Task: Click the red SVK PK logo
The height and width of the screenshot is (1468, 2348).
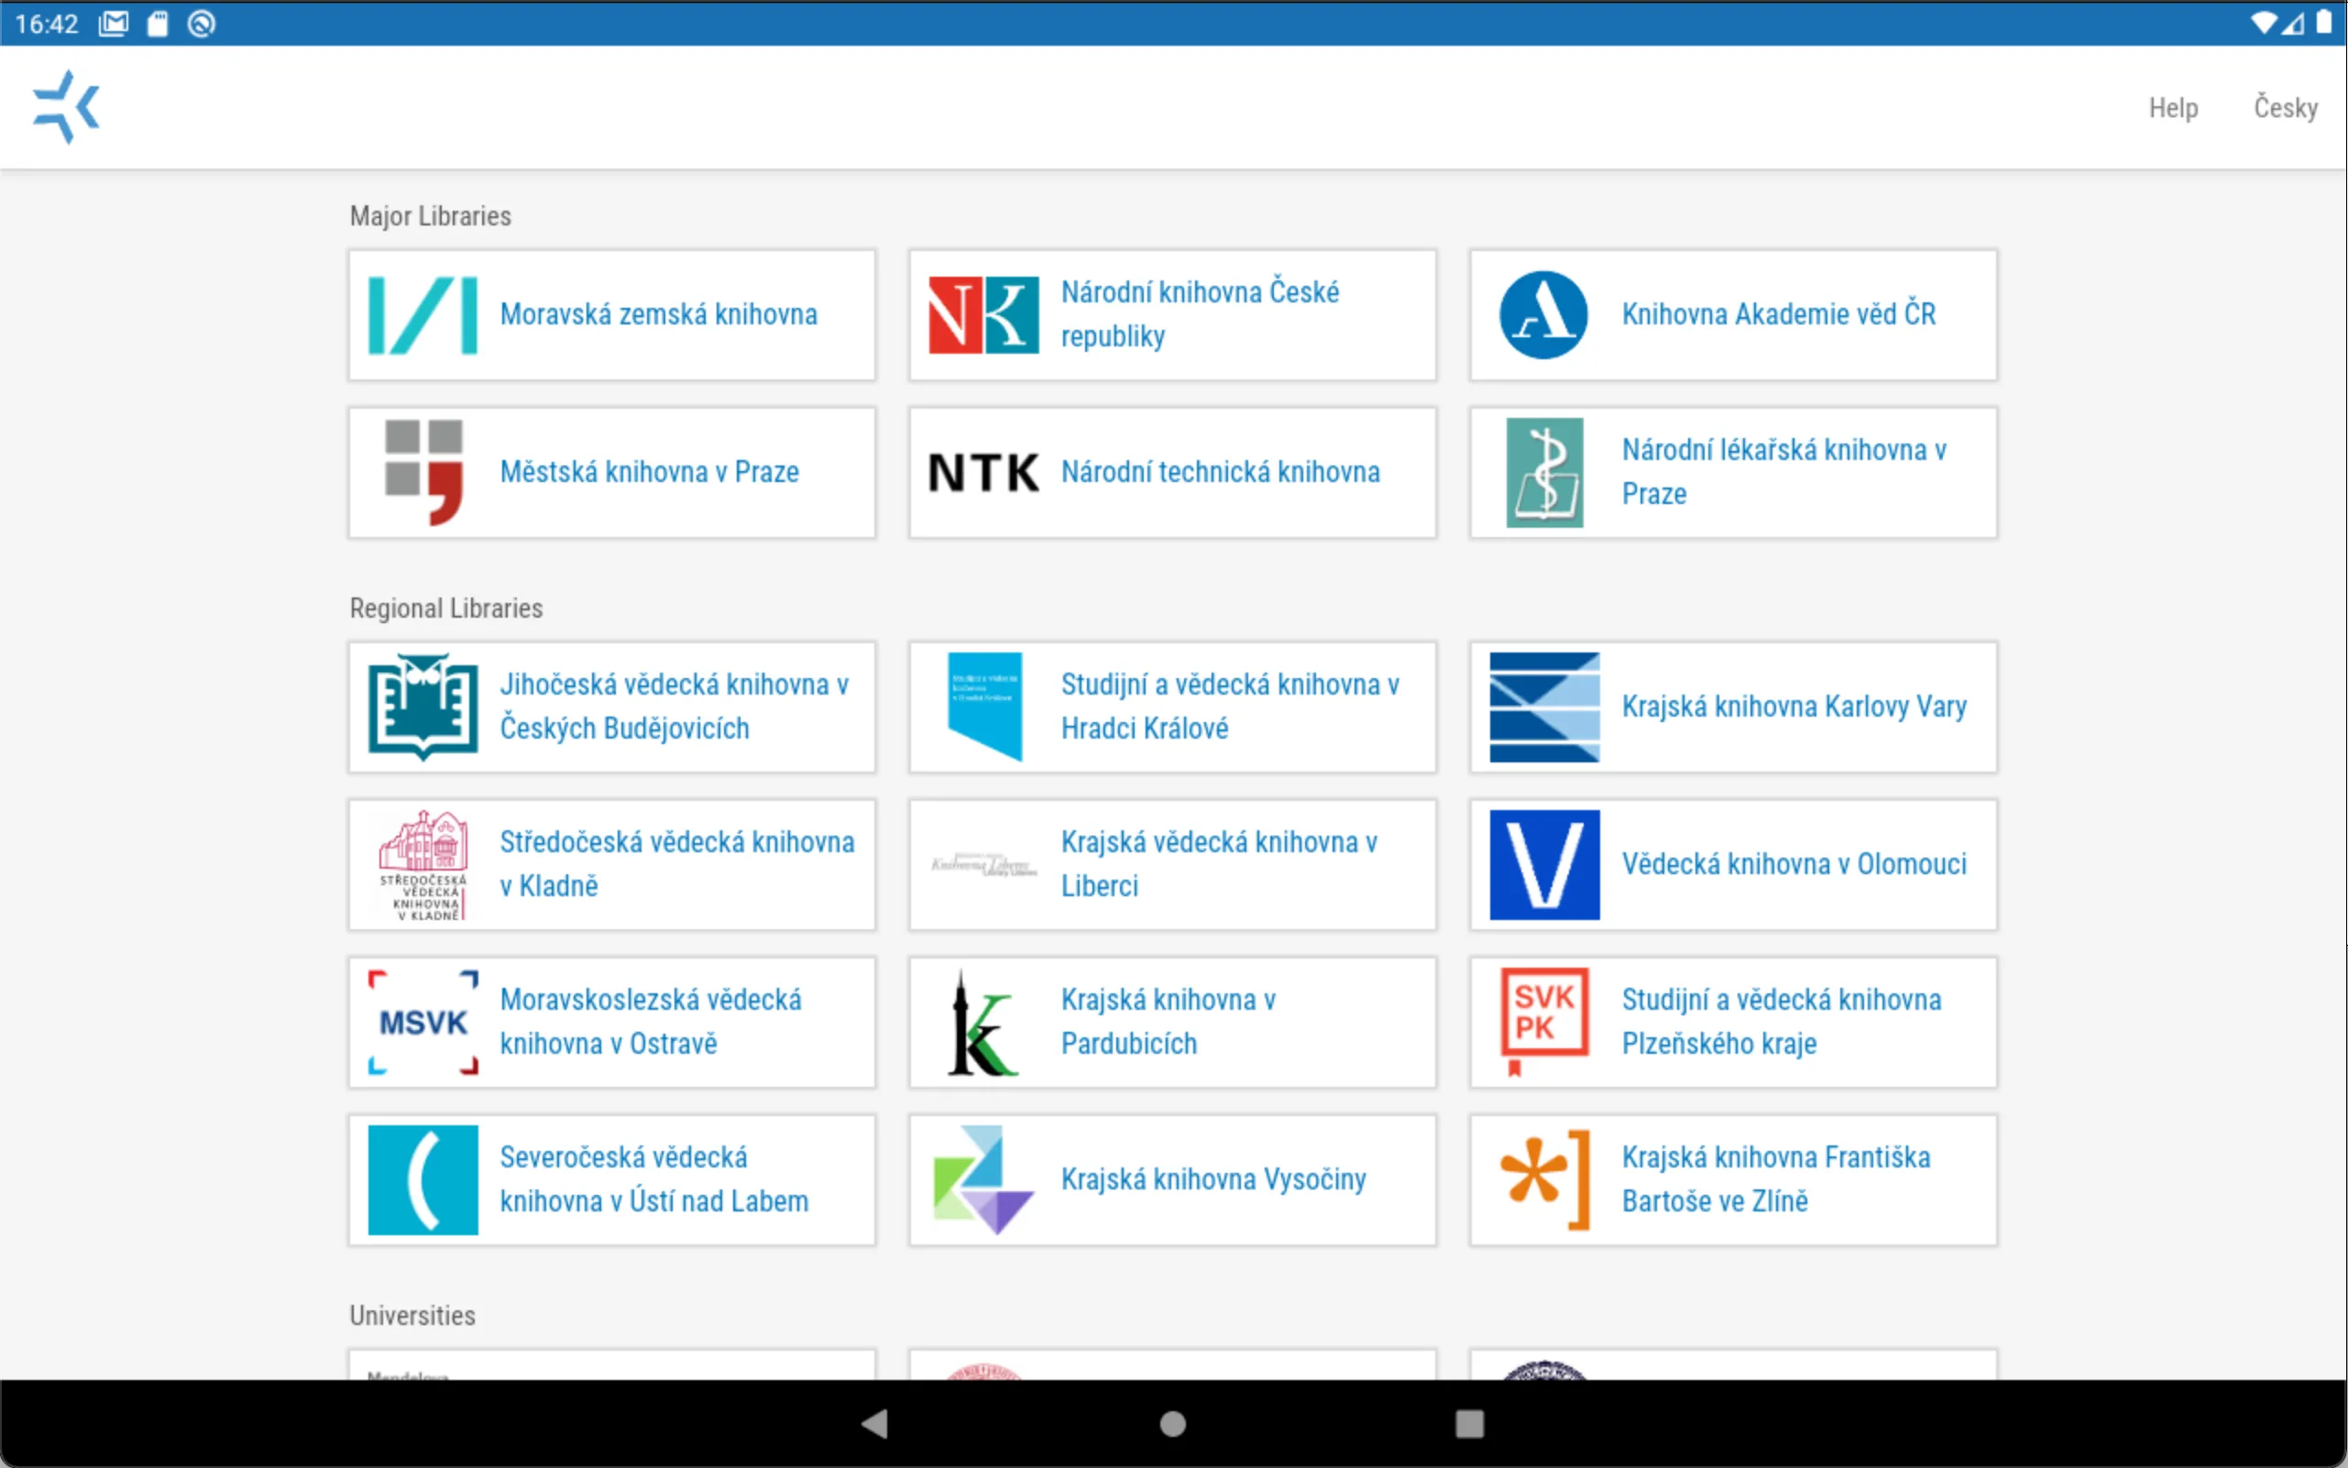Action: 1544,1023
